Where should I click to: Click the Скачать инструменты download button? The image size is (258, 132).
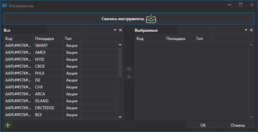pyautogui.click(x=129, y=18)
